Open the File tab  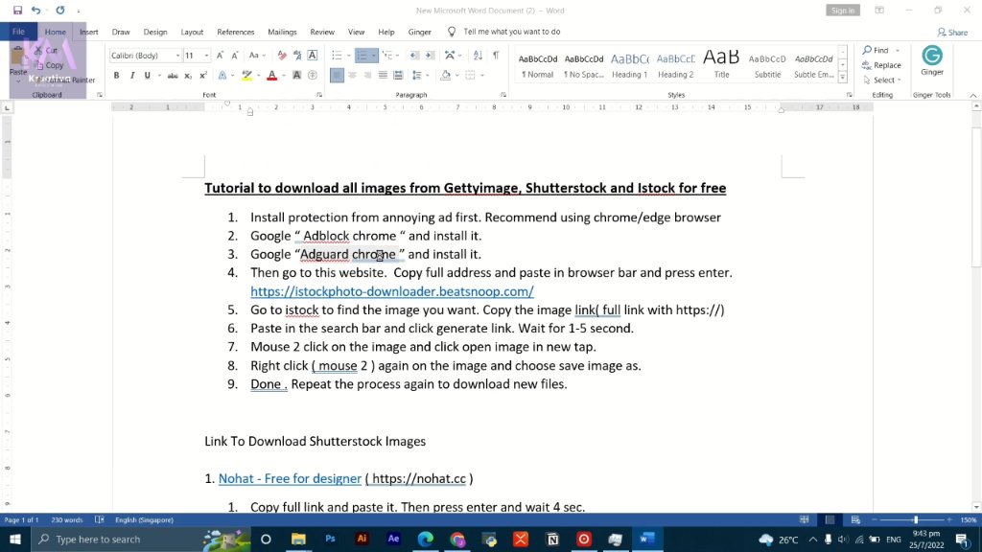click(19, 32)
